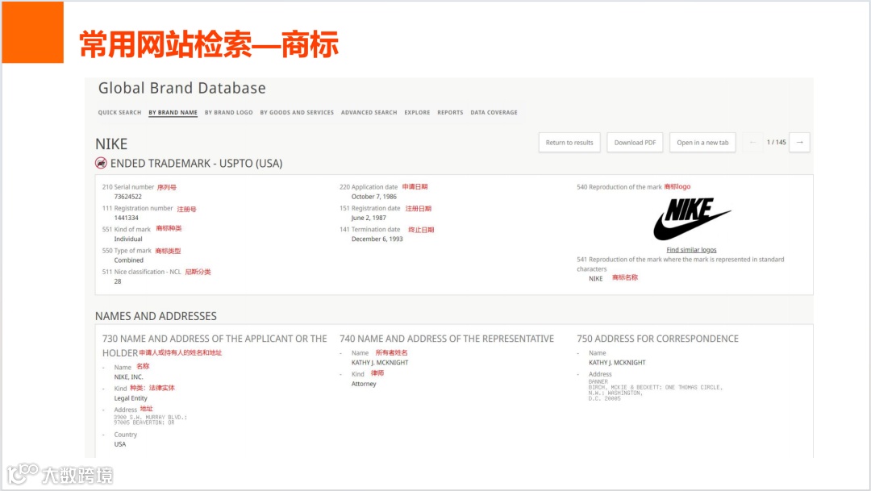The height and width of the screenshot is (491, 871).
Task: Go to previous record arrow
Action: click(x=752, y=143)
